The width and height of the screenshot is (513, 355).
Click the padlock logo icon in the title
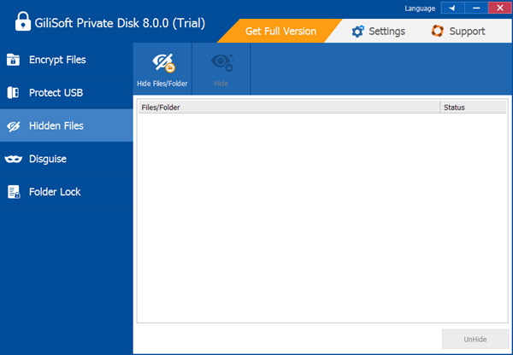coord(23,21)
